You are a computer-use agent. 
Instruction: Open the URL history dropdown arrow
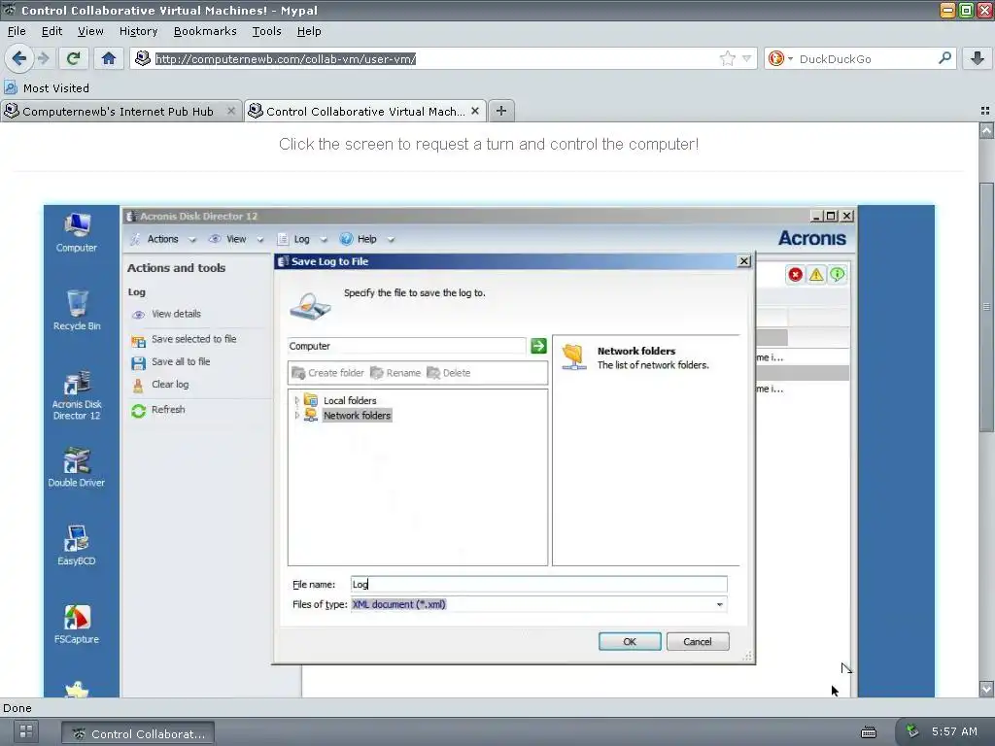[747, 59]
